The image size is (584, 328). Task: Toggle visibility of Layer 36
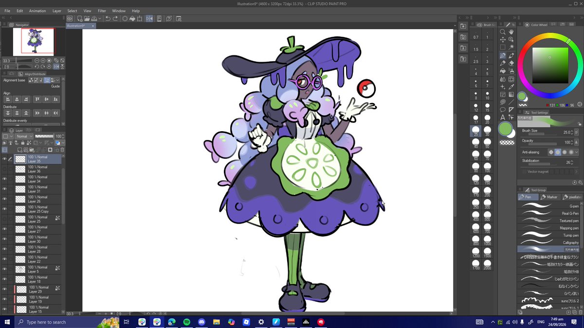tap(4, 169)
